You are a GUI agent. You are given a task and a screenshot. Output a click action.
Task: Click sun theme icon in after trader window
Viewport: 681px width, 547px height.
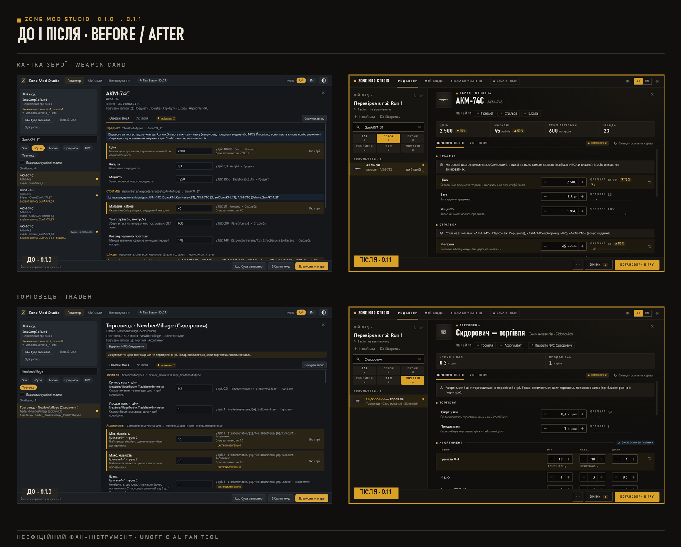pyautogui.click(x=657, y=313)
